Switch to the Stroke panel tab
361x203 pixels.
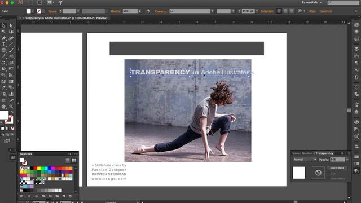[296, 153]
